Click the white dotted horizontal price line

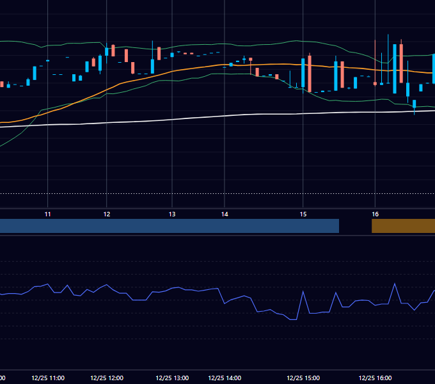tap(217, 194)
